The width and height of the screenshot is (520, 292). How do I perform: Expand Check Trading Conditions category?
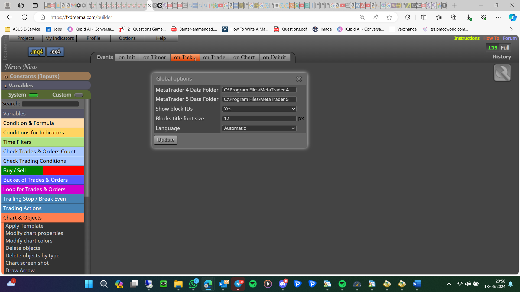click(x=43, y=161)
